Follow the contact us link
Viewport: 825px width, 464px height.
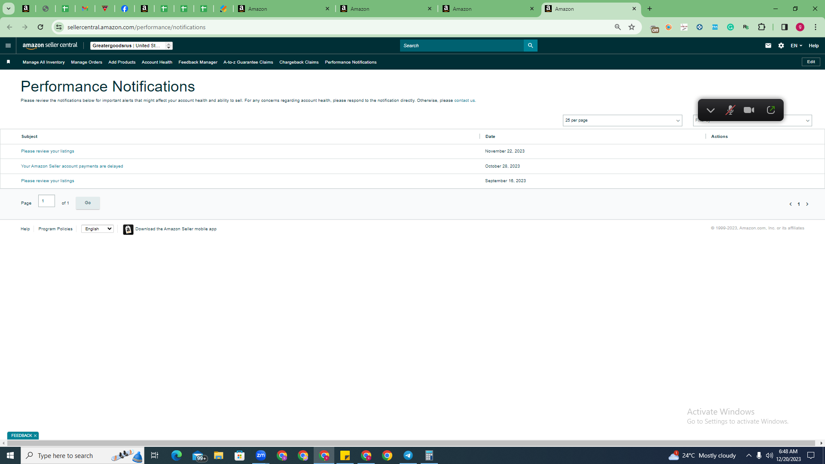(464, 101)
